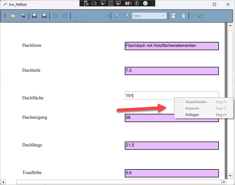
Task: Click the fit whole page icon
Action: pos(184,16)
